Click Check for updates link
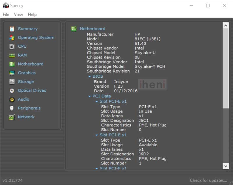Screen dimensions: 233x185 point(208,180)
